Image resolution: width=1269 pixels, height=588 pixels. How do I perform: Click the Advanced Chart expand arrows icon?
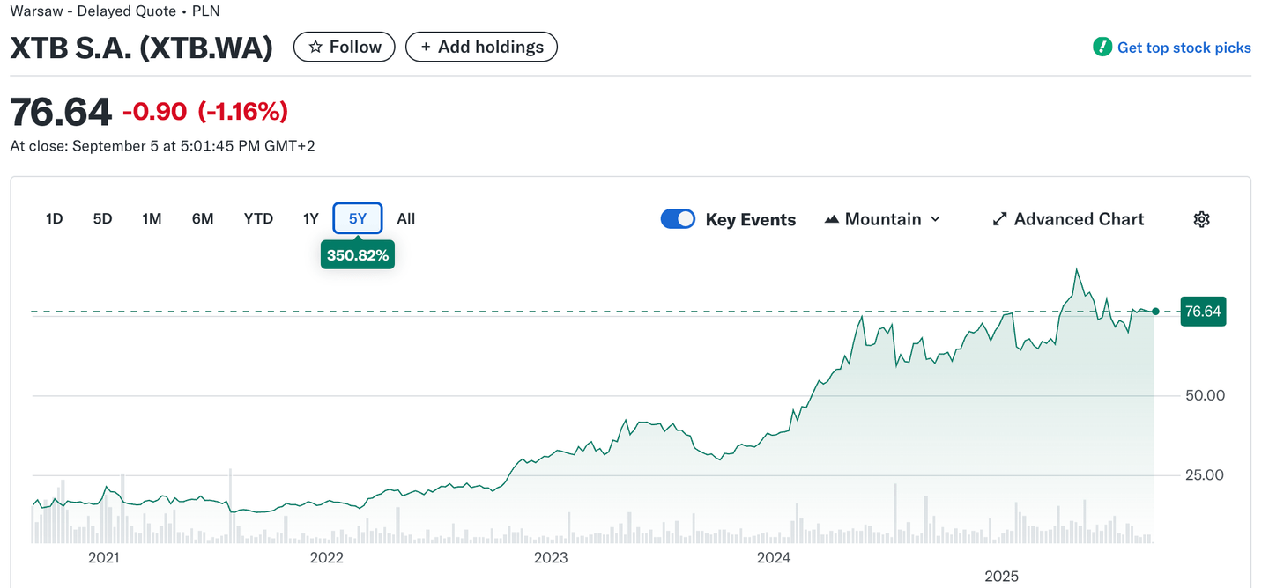point(999,219)
